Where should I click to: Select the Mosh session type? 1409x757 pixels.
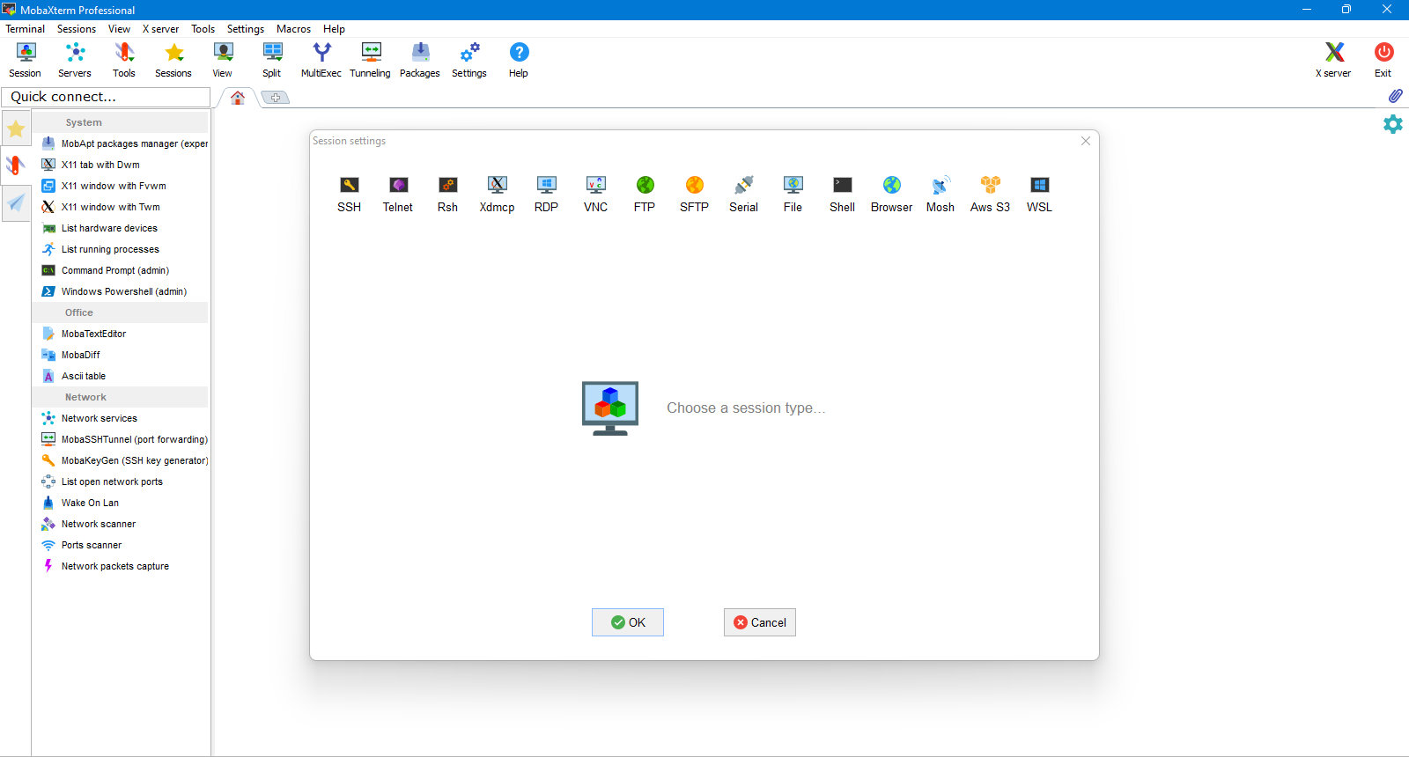pos(941,194)
